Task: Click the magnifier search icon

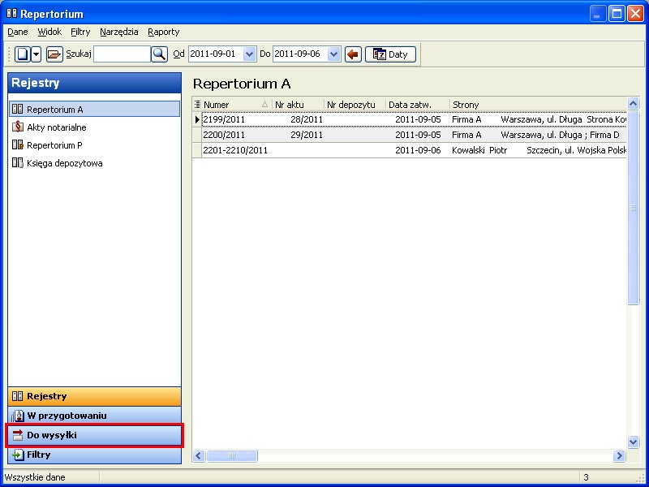Action: tap(159, 54)
